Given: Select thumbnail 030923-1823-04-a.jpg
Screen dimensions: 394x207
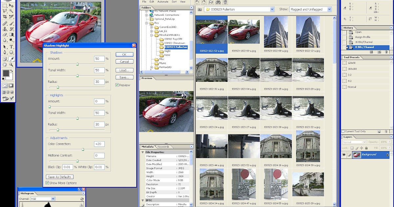Looking at the screenshot, I should 244,70.
